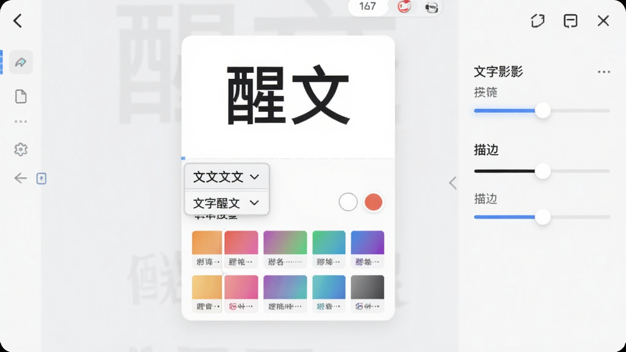
Task: Click the red face avatar icon at top
Action: [x=404, y=6]
